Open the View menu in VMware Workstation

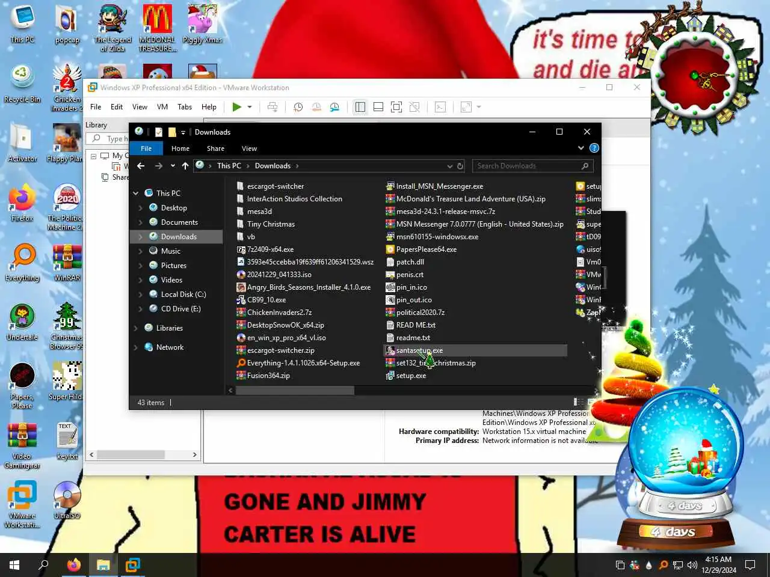point(140,107)
